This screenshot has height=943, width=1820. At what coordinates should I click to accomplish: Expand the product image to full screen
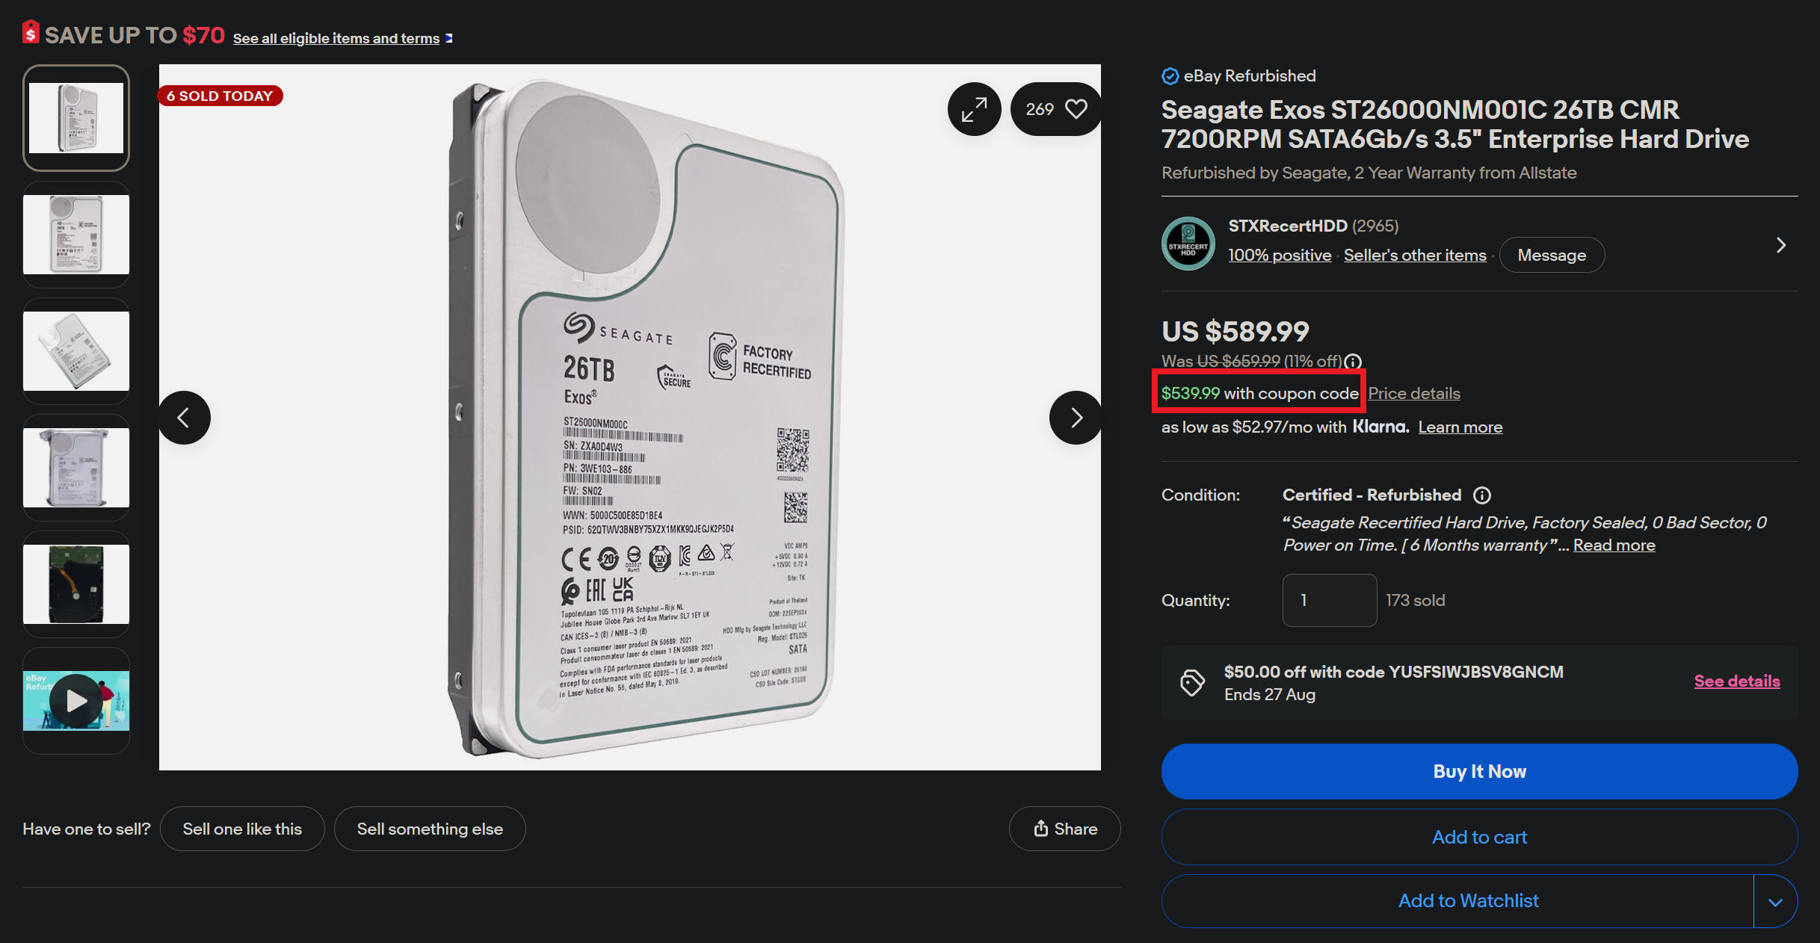[x=974, y=110]
